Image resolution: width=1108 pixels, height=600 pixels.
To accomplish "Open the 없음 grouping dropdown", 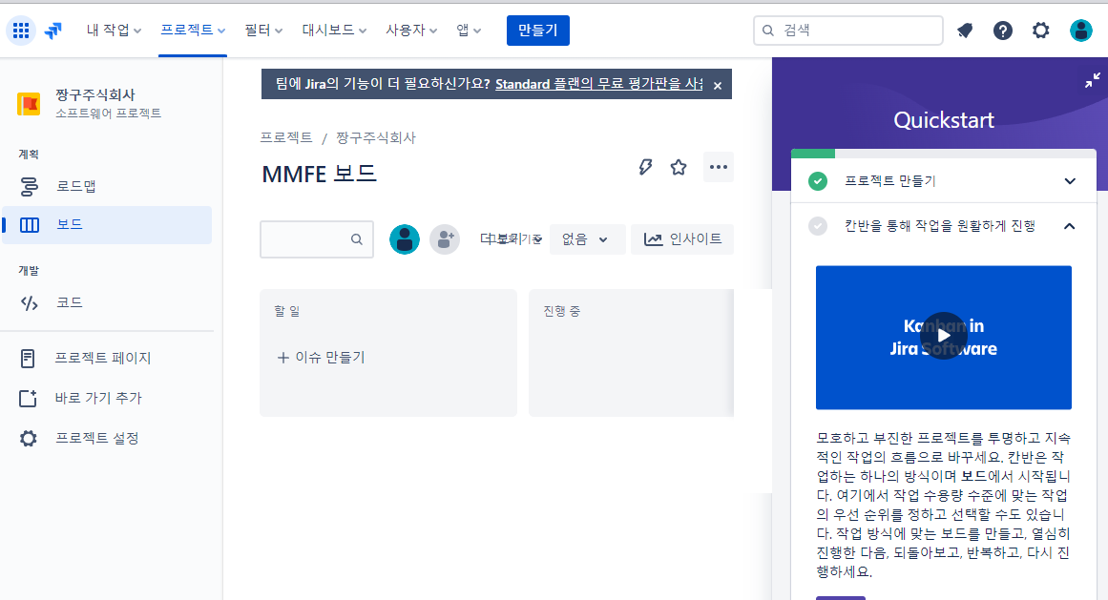I will [x=587, y=238].
